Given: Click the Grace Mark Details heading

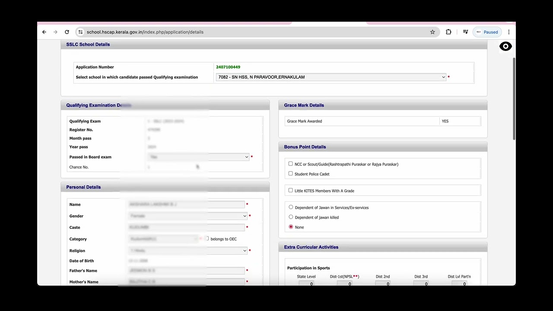Looking at the screenshot, I should pos(304,105).
